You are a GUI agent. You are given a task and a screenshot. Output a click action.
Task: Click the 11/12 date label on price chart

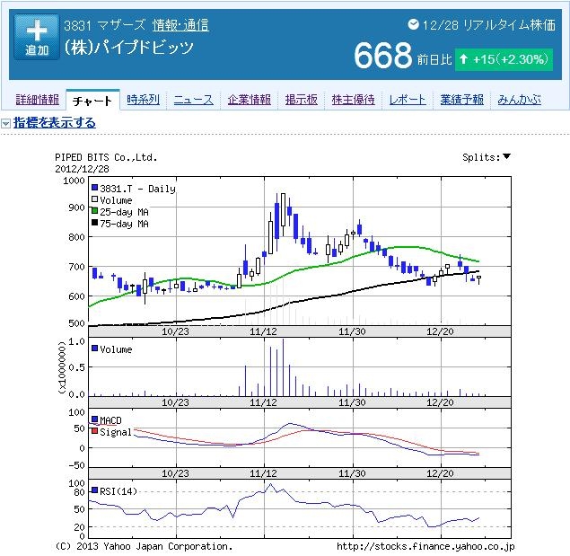pos(263,331)
